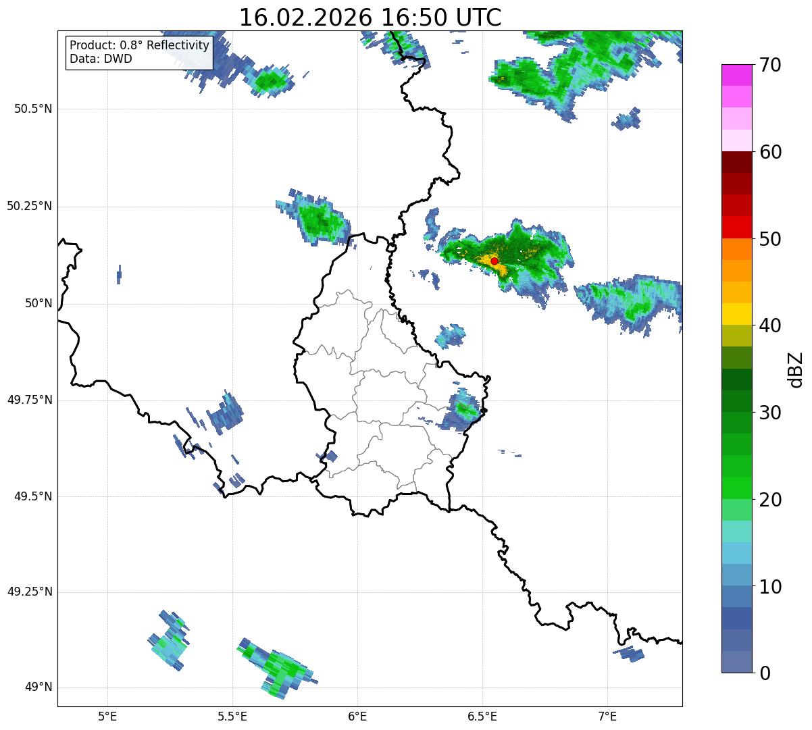This screenshot has width=812, height=730.
Task: Click the 'Product: 0.8° Reflectivity' text line
Action: point(140,45)
